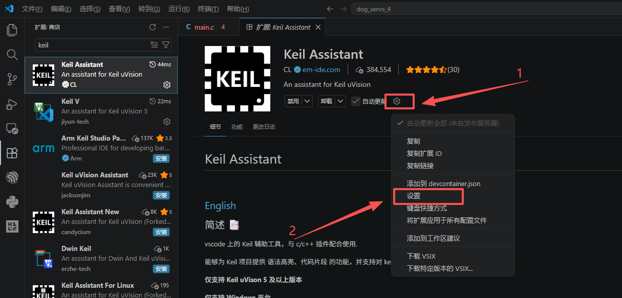Screen dimensions: 622x298
Task: Open the Edit menu
Action: [x=61, y=9]
